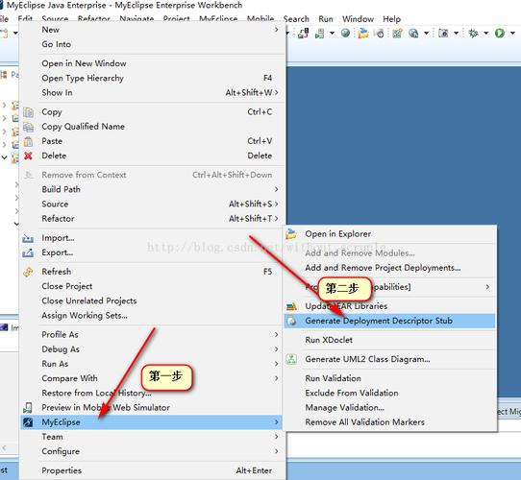The height and width of the screenshot is (480, 521).
Task: Click the Paste clipboard icon
Action: [x=28, y=141]
